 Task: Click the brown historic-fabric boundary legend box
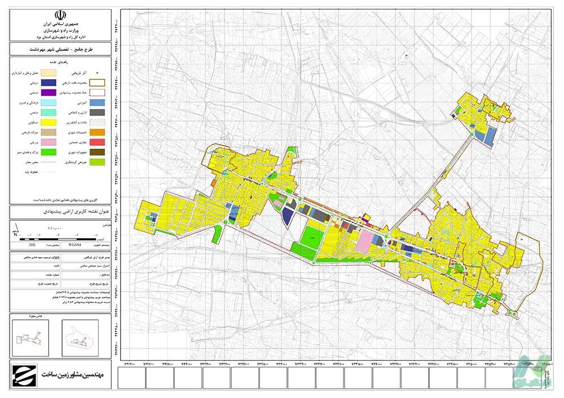coord(98,83)
